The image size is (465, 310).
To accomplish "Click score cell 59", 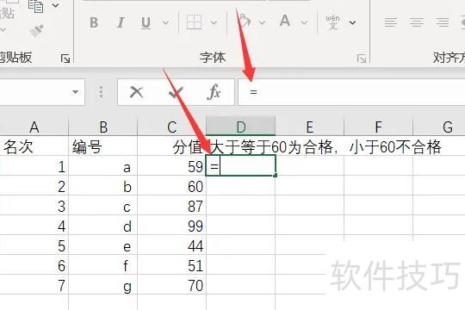I will pos(172,166).
